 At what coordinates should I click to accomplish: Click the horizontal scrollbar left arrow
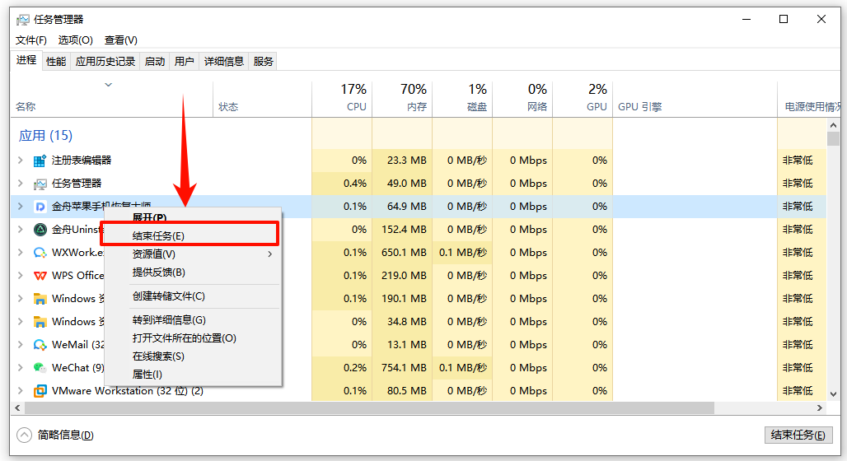(x=17, y=408)
